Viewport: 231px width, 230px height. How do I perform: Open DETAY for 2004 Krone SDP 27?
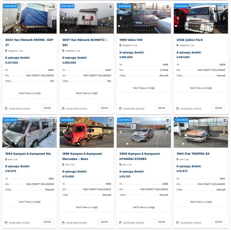tap(47, 108)
